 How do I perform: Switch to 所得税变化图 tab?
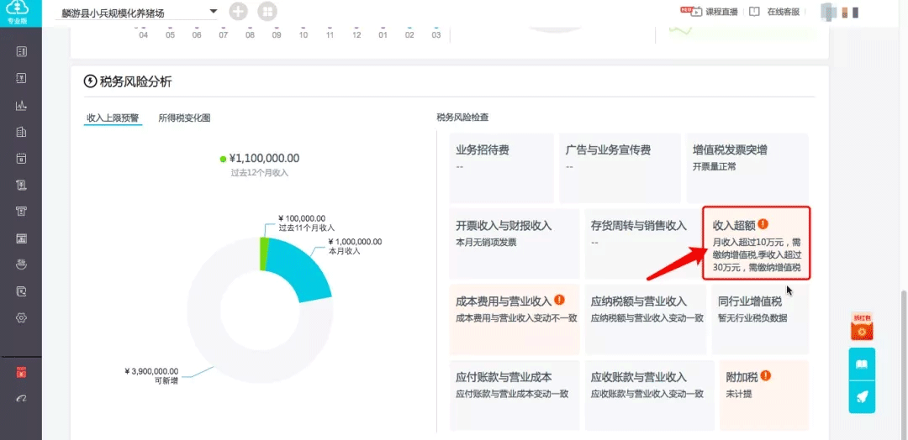tap(185, 118)
